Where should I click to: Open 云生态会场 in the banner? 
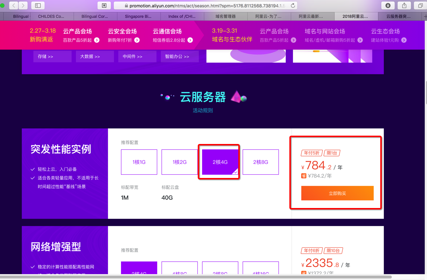[385, 31]
